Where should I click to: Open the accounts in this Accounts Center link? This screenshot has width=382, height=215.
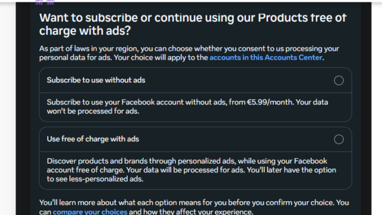click(x=266, y=57)
